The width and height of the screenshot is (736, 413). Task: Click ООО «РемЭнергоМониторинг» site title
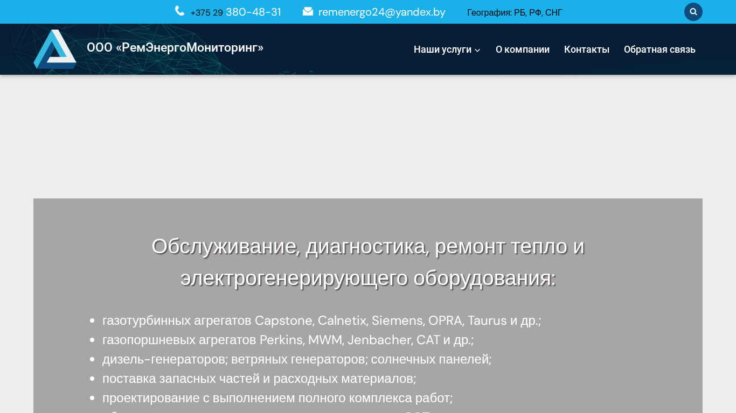point(175,47)
